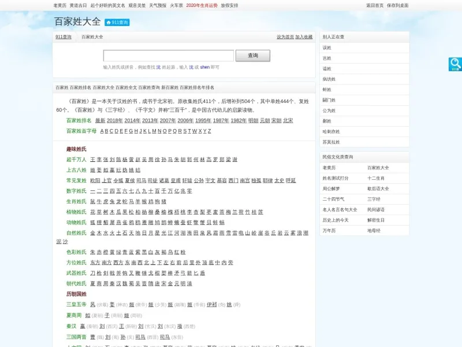Open the 2007年 ranking link
The width and height of the screenshot is (462, 347).
pyautogui.click(x=167, y=120)
